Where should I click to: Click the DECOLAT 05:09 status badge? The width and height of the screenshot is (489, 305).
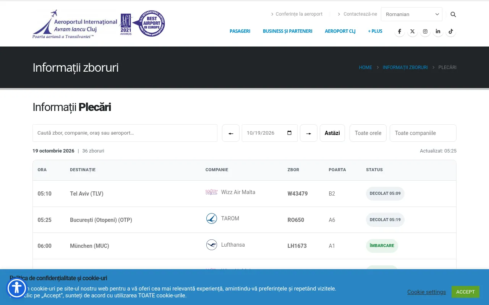[385, 194]
